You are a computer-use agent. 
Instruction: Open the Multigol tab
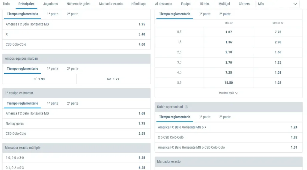coord(224,4)
